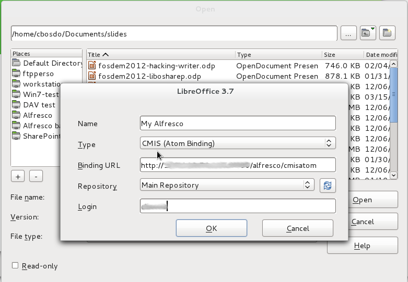
Task: Click the connect to server '...' button
Action: click(348, 33)
